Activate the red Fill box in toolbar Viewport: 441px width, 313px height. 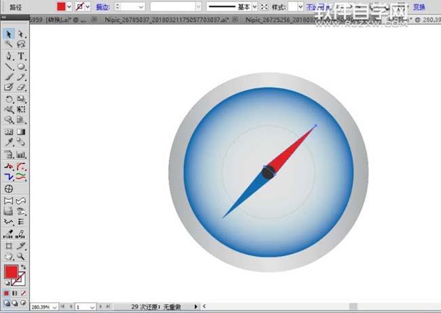pyautogui.click(x=12, y=272)
